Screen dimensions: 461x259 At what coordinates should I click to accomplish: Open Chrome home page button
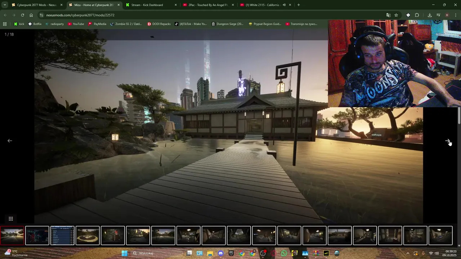[31, 15]
